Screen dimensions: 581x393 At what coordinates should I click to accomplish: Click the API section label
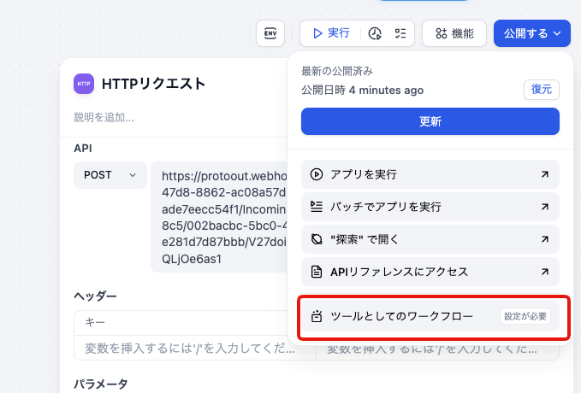coord(83,149)
